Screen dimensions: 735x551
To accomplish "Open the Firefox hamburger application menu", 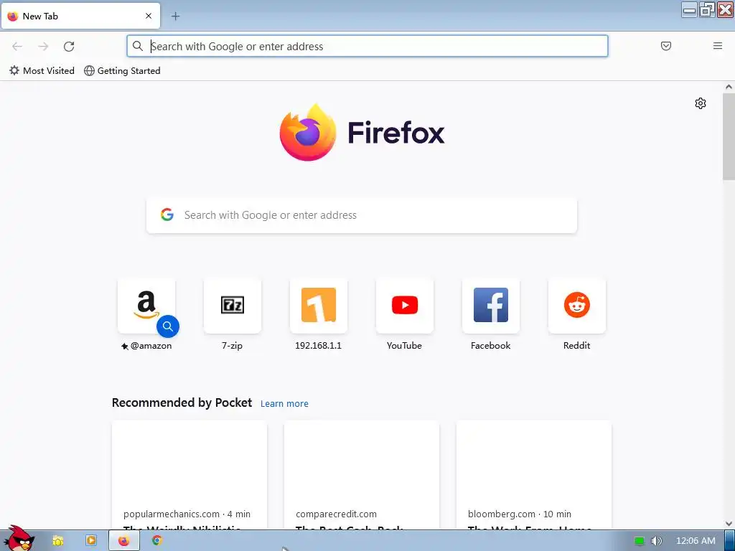I will tap(717, 46).
